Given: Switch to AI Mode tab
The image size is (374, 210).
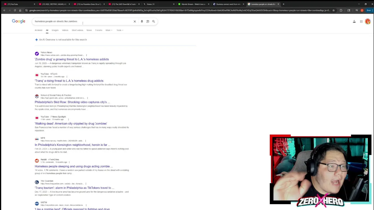Looking at the screenshot, I should point(39,30).
